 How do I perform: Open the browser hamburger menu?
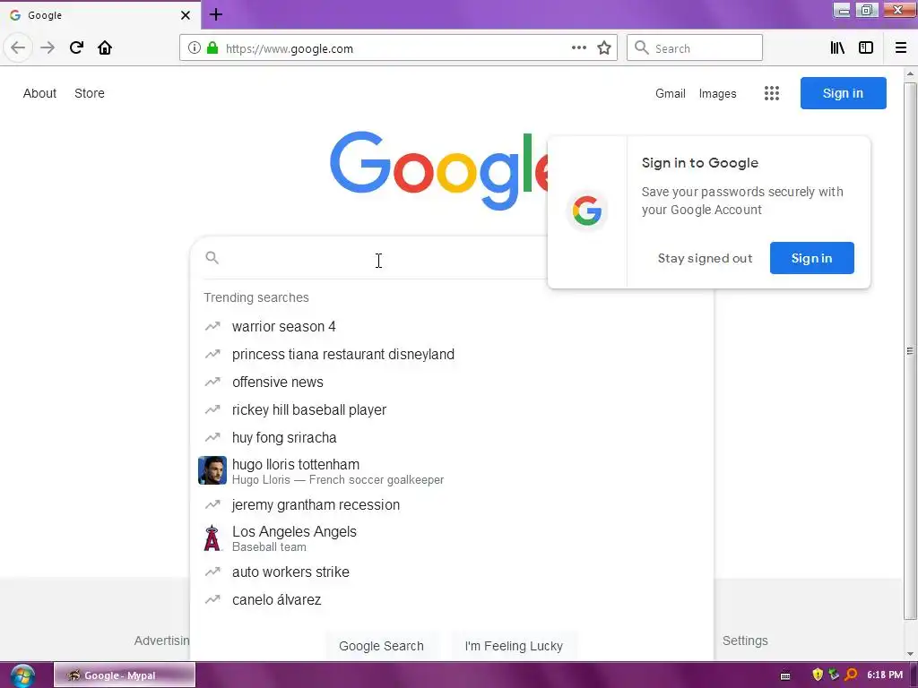click(901, 48)
